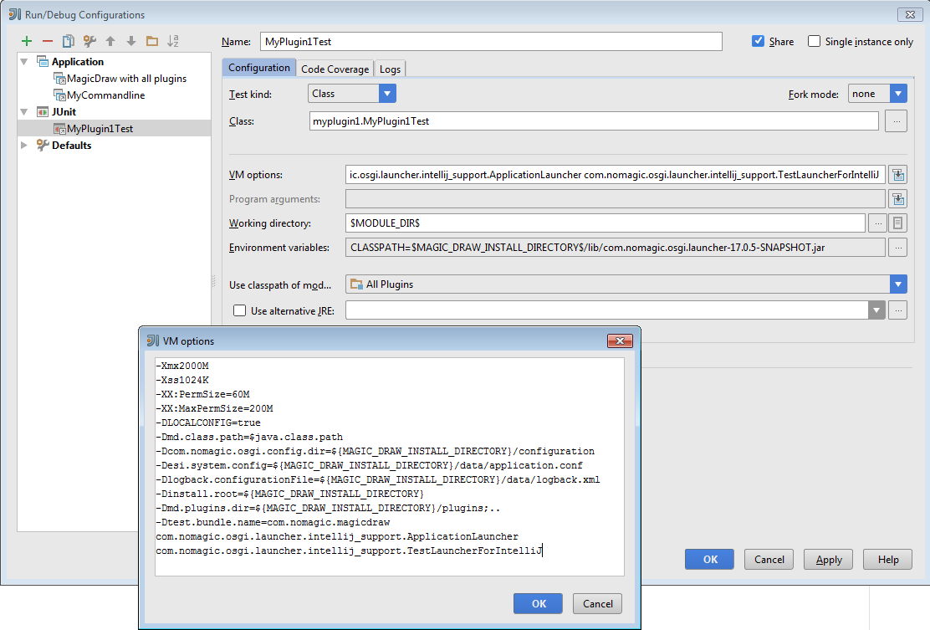930x630 pixels.
Task: Move configuration down with arrow icon
Action: (130, 41)
